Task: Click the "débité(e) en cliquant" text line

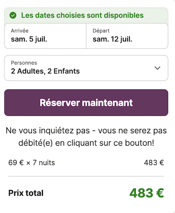Action: (86, 143)
